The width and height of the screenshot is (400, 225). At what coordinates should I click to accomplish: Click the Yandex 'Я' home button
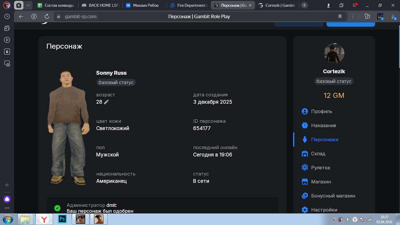(x=34, y=16)
